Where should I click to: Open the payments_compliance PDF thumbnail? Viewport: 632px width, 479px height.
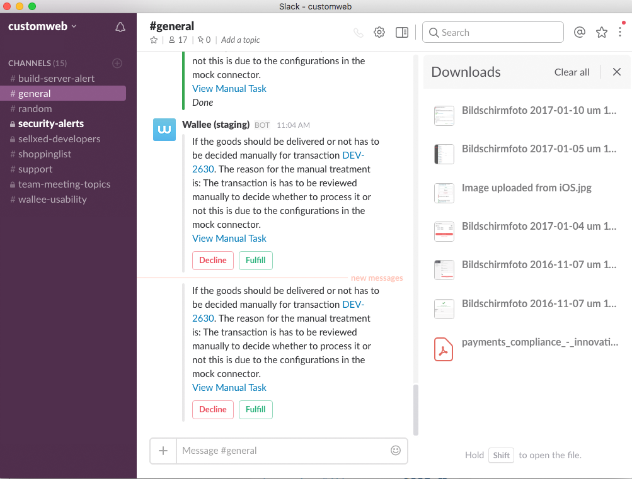(443, 349)
